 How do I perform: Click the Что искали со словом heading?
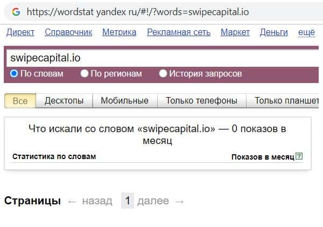tap(157, 135)
